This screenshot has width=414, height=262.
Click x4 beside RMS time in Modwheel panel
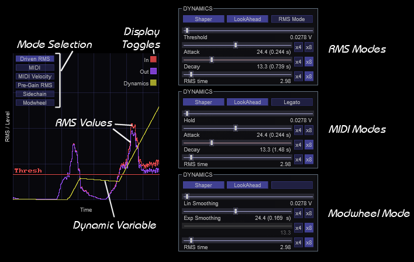point(298,242)
